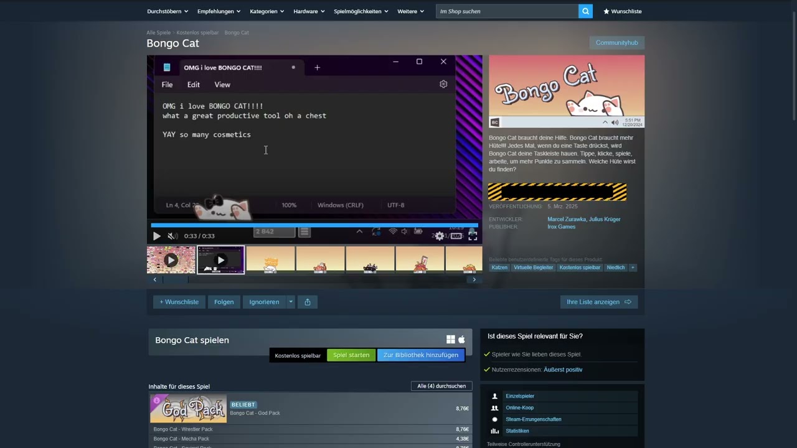The image size is (797, 448).
Task: Open the 'Bongo Cat - Wrestler Pack' row
Action: tap(311, 429)
